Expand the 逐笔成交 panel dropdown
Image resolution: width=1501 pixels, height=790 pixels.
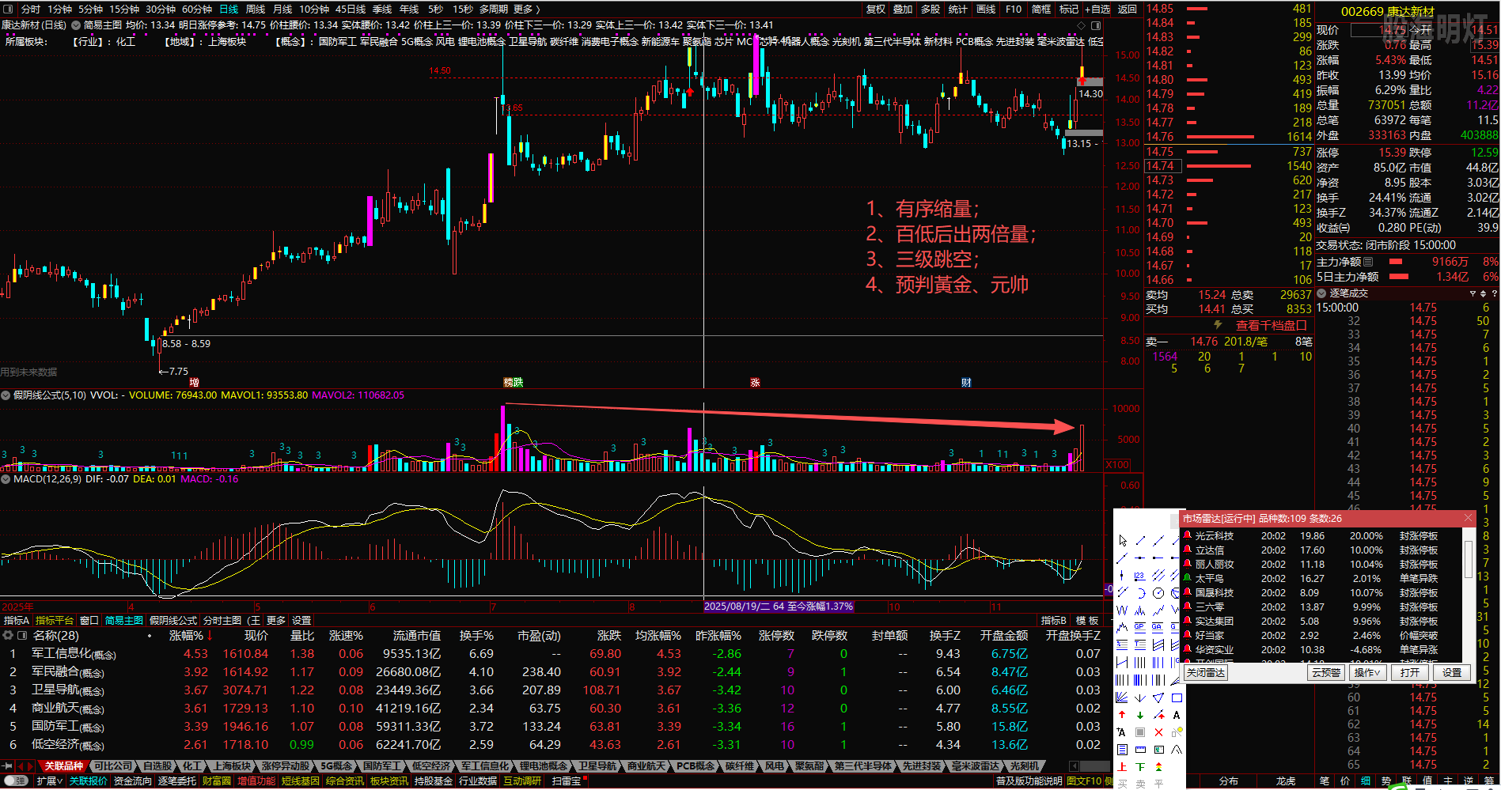(1321, 293)
